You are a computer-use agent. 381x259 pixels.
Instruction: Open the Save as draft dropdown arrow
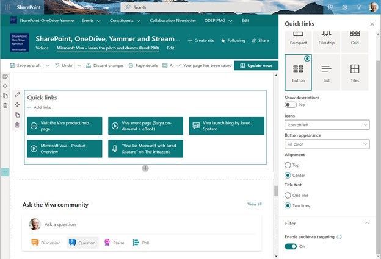point(48,65)
